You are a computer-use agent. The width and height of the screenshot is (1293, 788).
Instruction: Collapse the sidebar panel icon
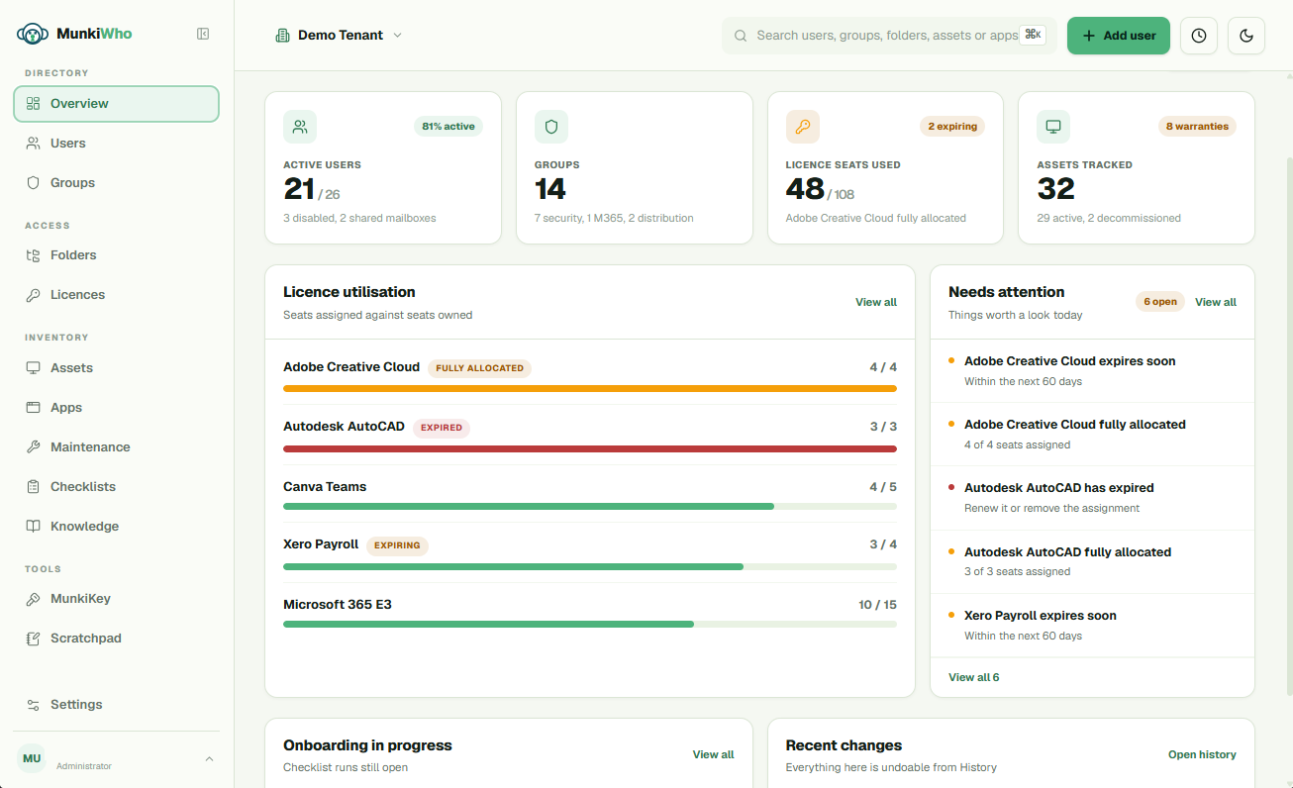click(x=203, y=34)
